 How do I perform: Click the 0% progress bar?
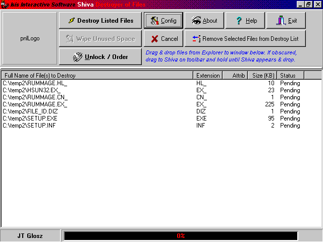[180, 235]
